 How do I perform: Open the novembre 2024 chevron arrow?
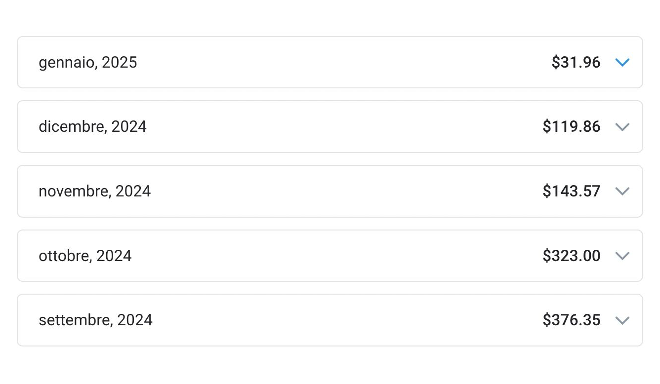pyautogui.click(x=622, y=192)
